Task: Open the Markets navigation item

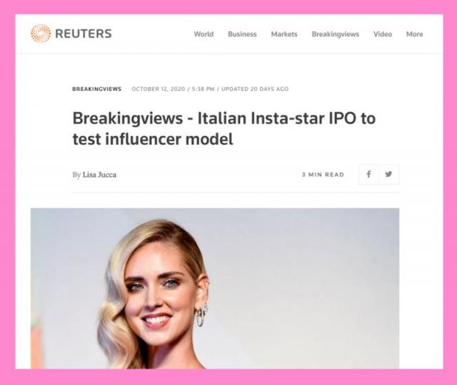Action: (284, 34)
